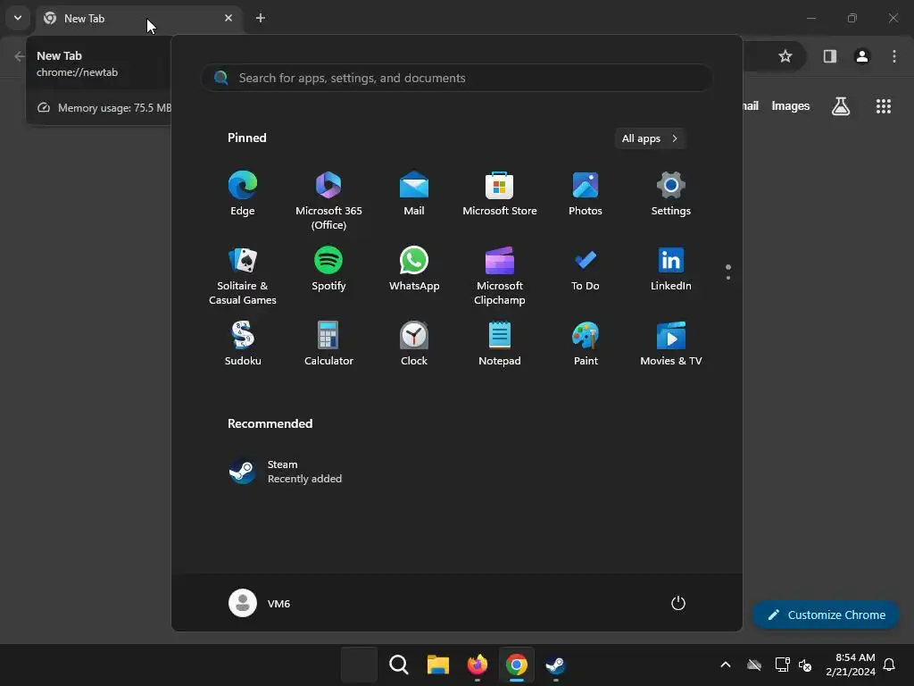This screenshot has height=686, width=914.
Task: Launch Spotify from pinned apps
Action: (x=328, y=268)
